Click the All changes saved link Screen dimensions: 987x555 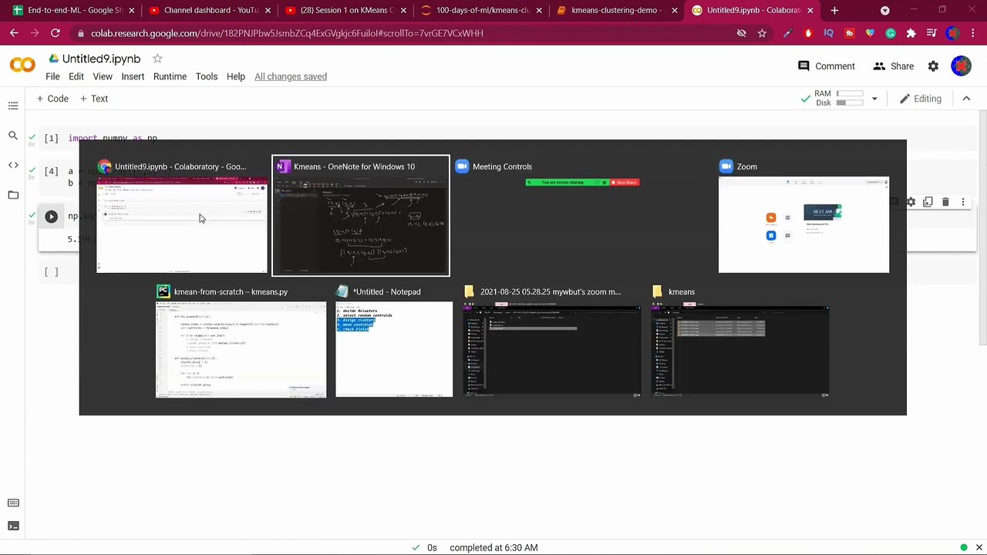click(291, 76)
